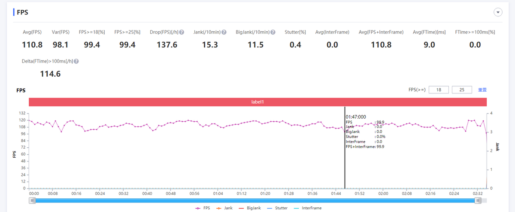Click the FPS threshold field showing 18

[x=438, y=90]
